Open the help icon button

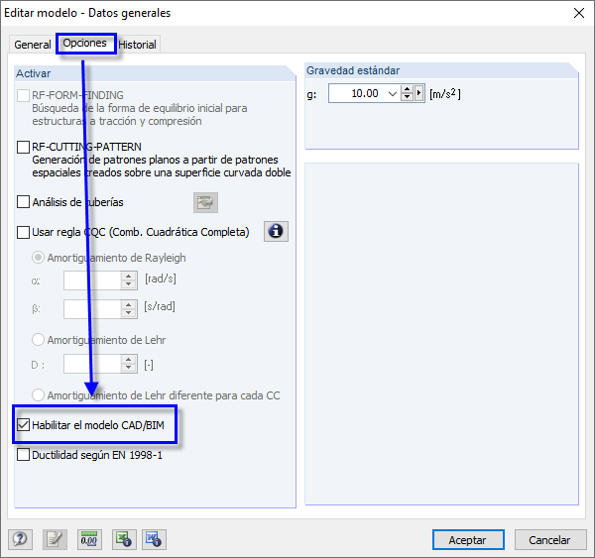20,539
